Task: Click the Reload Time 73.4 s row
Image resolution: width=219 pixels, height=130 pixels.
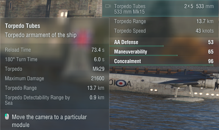Action: (54, 50)
